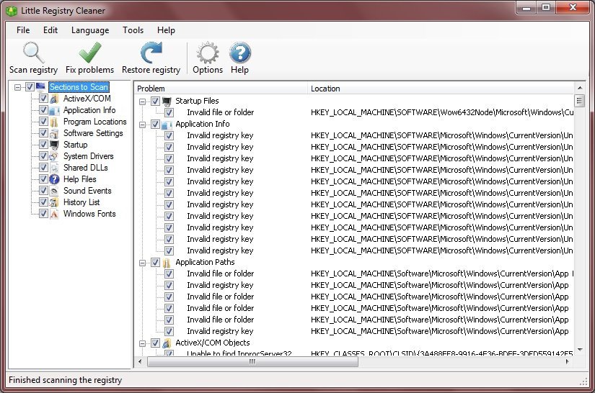This screenshot has height=393, width=595.
Task: Uncheck the ActiveX/COM Objects group checkbox
Action: pos(155,343)
